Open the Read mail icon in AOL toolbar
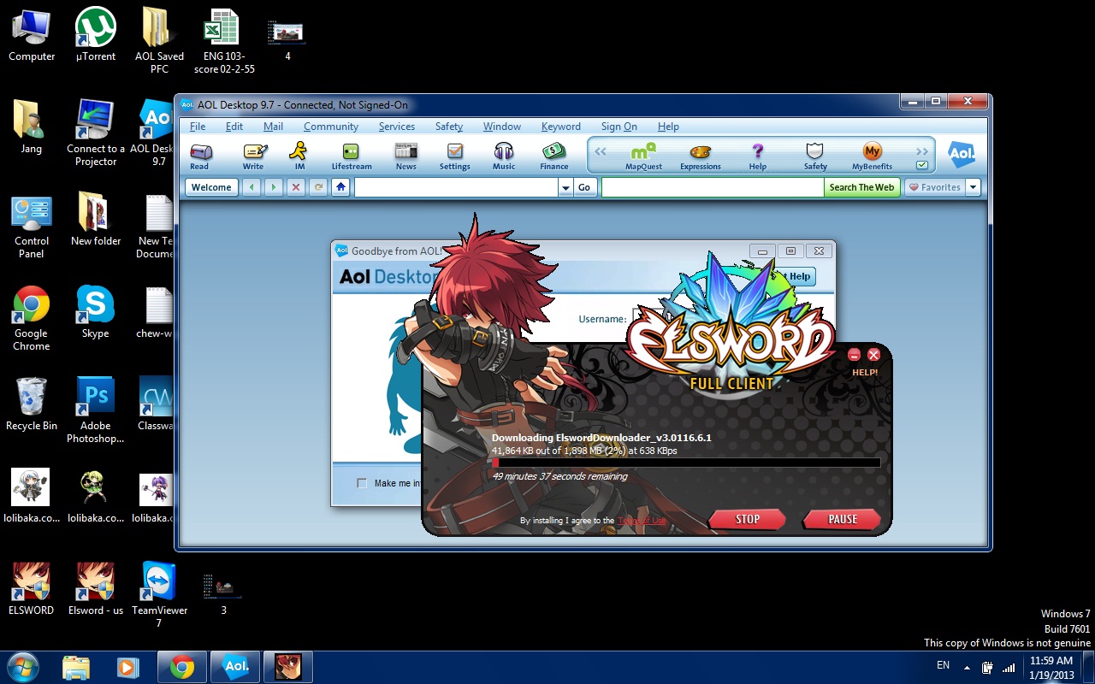1095x684 pixels. pos(199,156)
